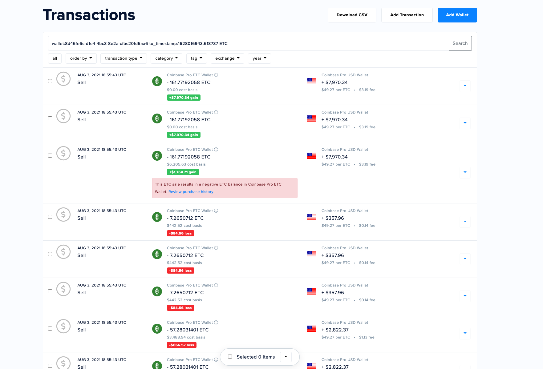The image size is (543, 369).
Task: Open the 'year' filter dropdown
Action: 259,58
